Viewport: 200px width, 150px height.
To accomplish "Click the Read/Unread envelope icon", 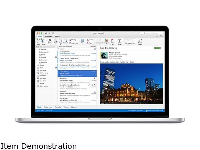I will [99, 40].
